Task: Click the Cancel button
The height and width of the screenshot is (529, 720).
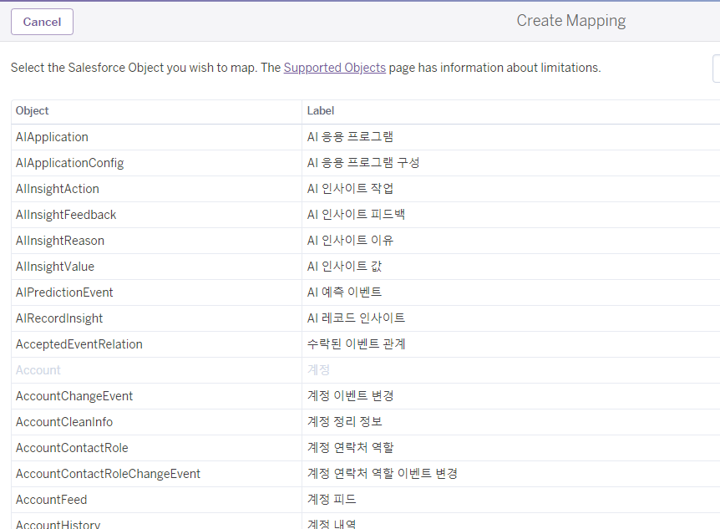Action: point(42,22)
